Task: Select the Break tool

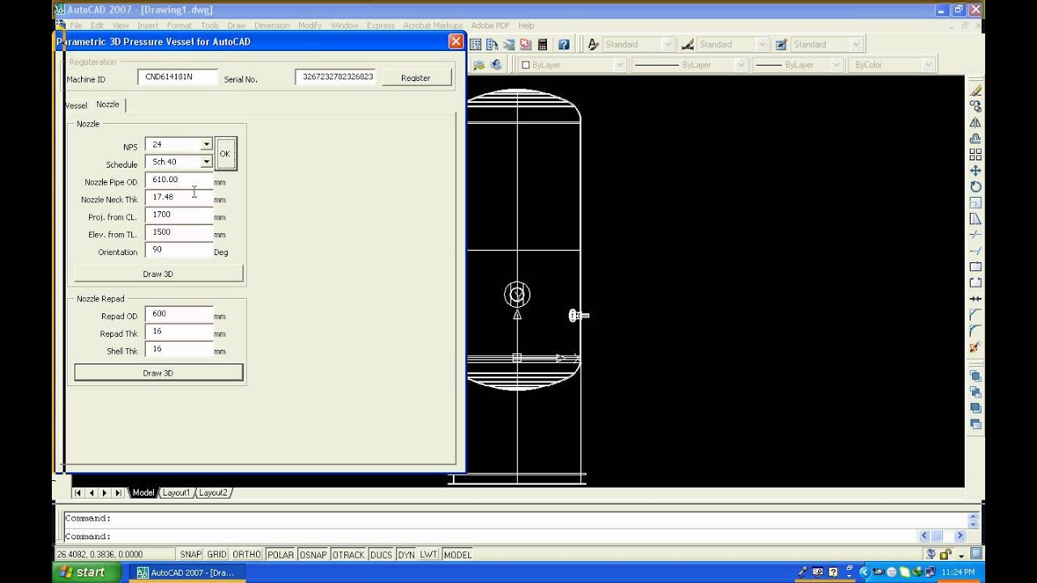Action: point(975,283)
